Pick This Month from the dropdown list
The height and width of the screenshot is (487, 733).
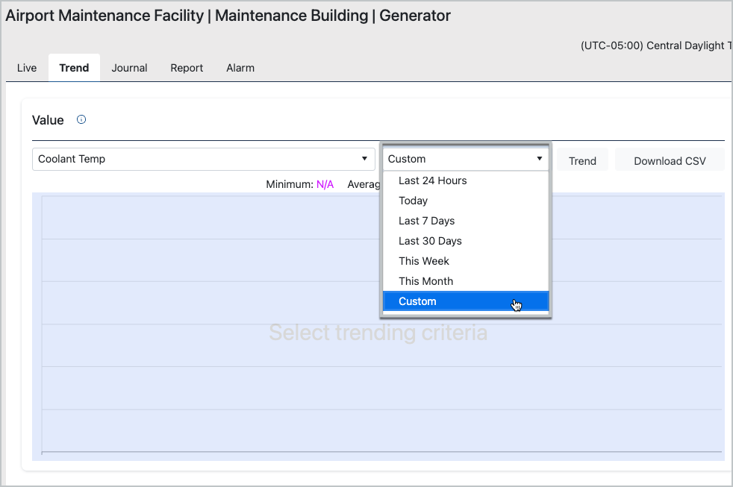tap(425, 281)
